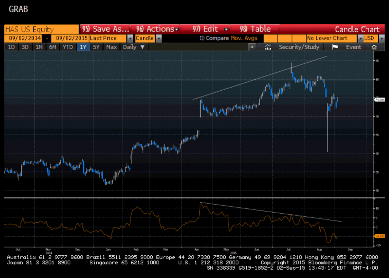The height and width of the screenshot is (278, 389).
Task: Click the current price label 74.505
Action: click(379, 100)
